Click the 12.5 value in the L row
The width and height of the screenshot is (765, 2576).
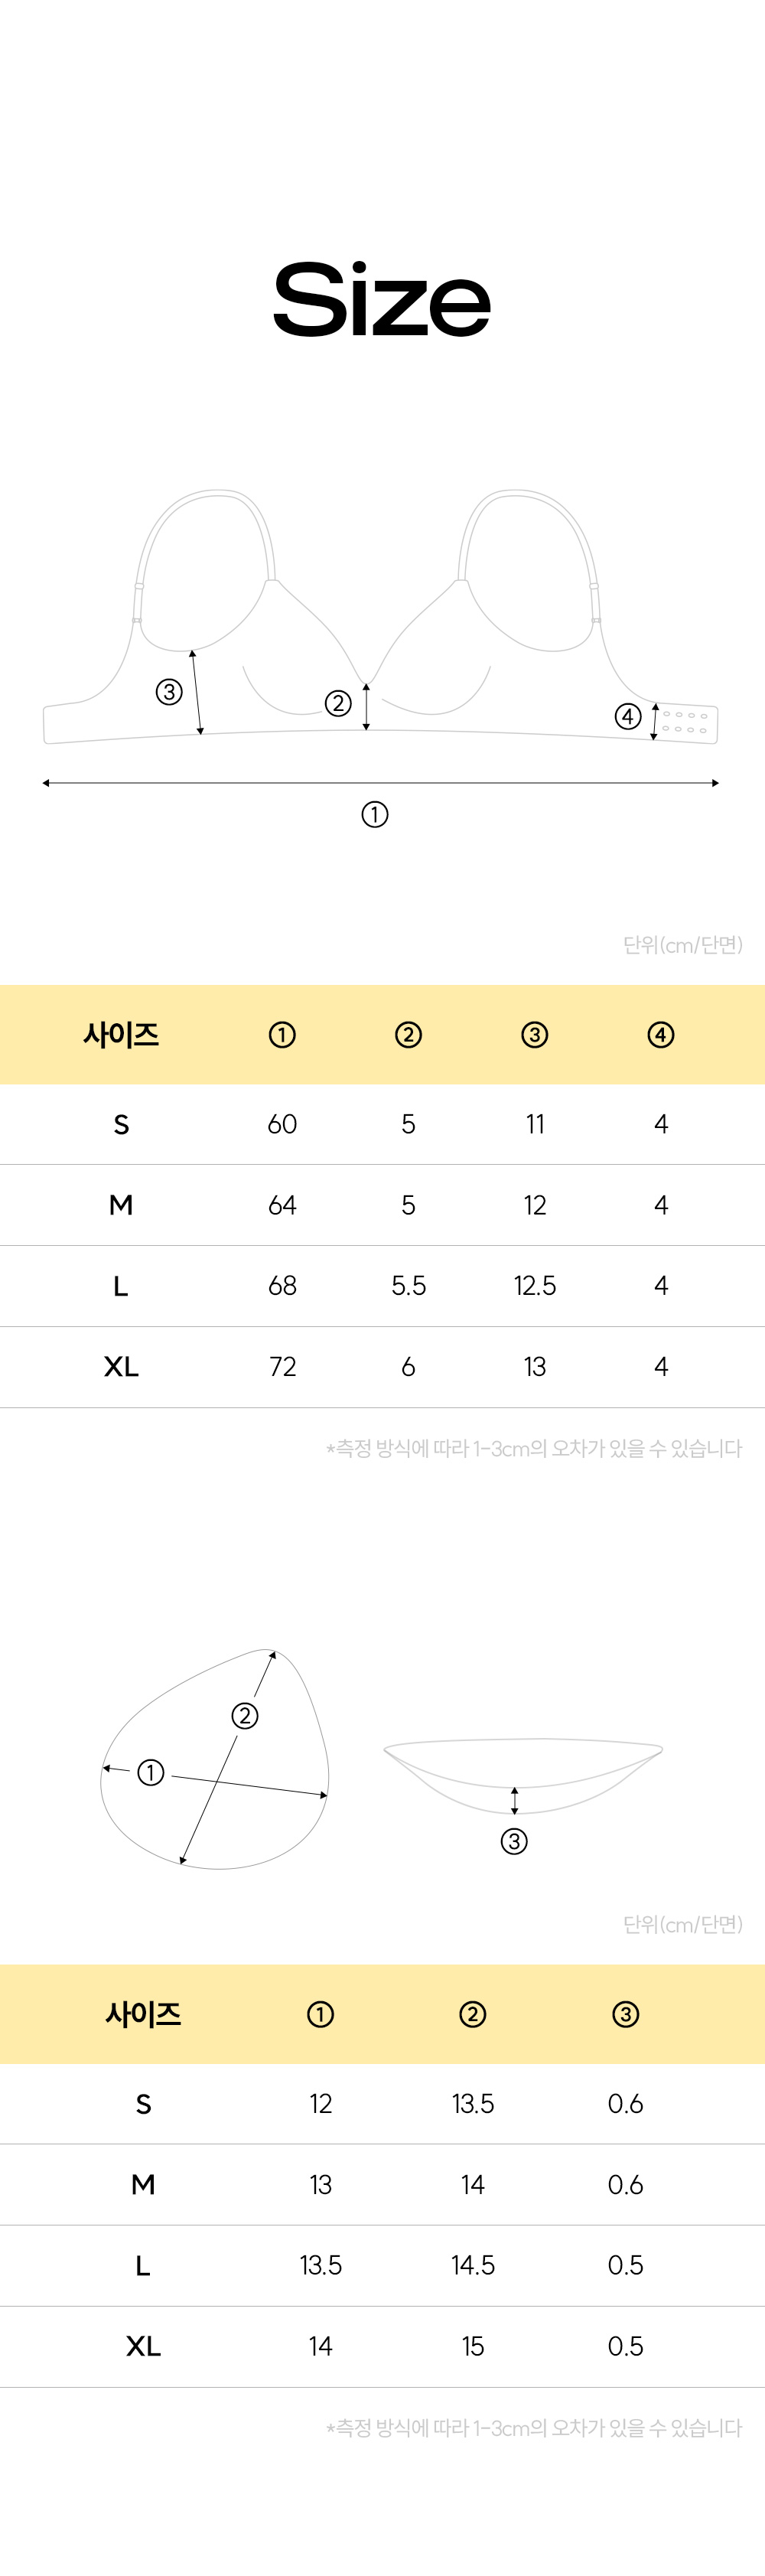(x=535, y=1285)
